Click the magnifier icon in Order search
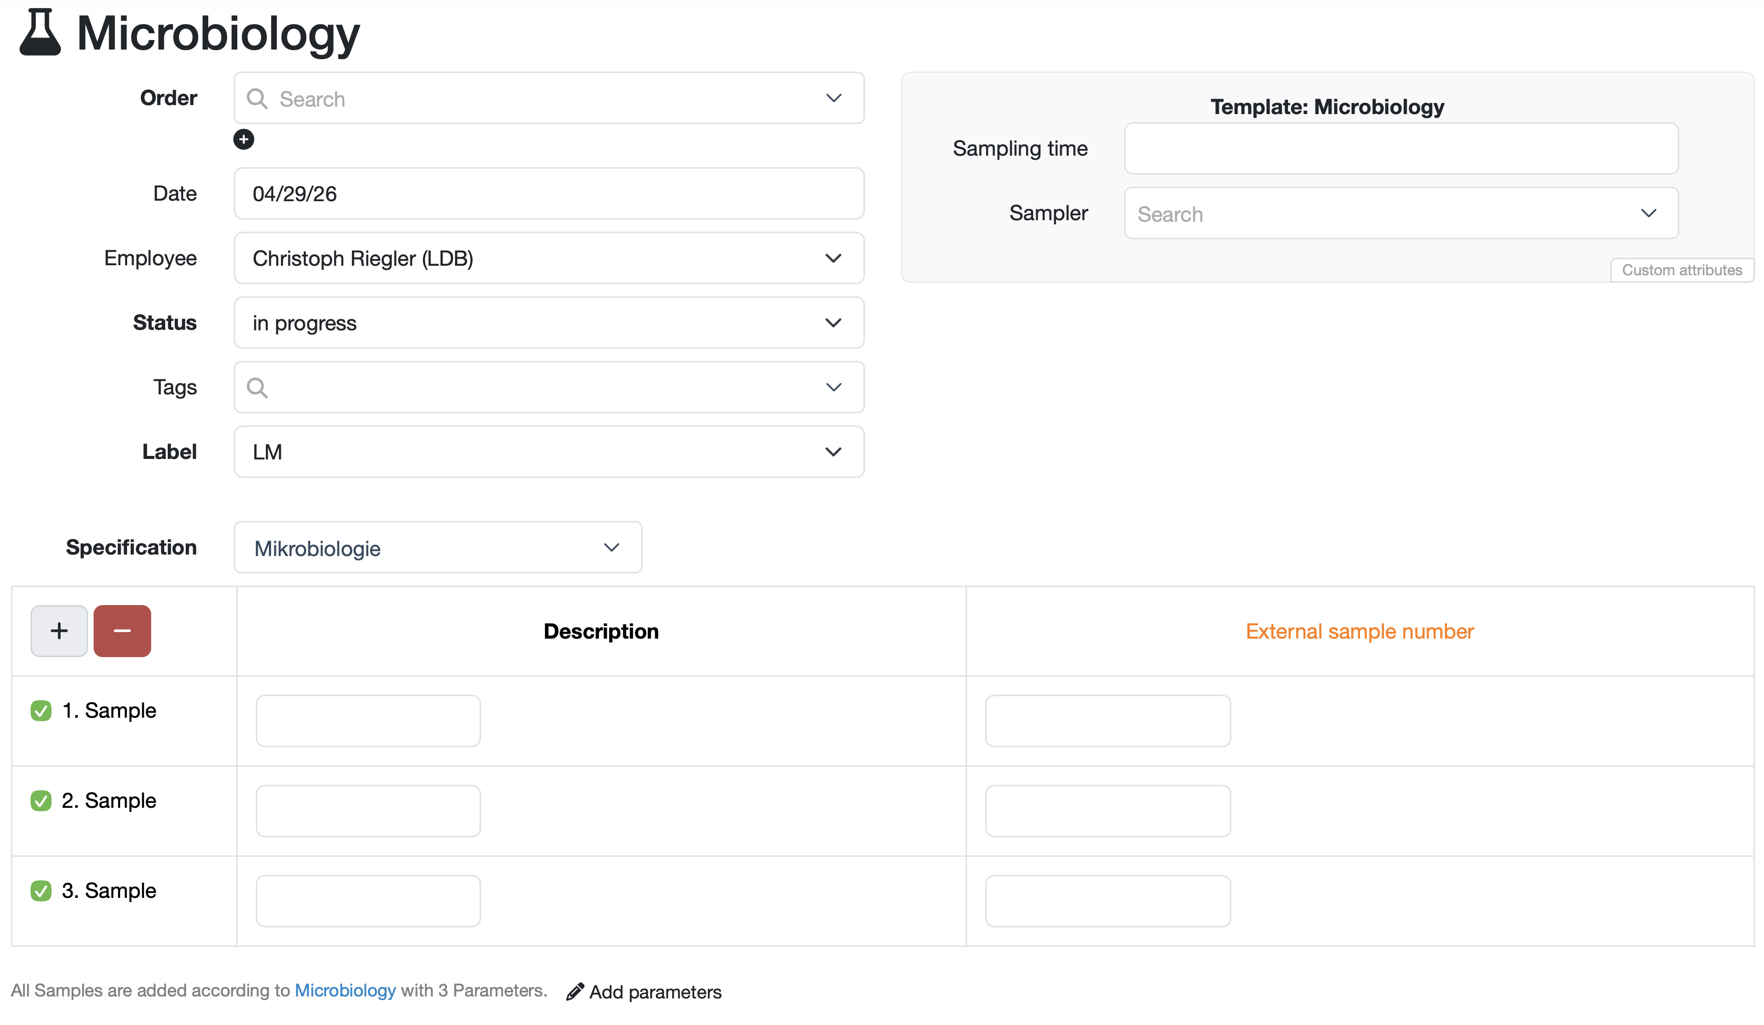This screenshot has height=1025, width=1764. point(257,99)
